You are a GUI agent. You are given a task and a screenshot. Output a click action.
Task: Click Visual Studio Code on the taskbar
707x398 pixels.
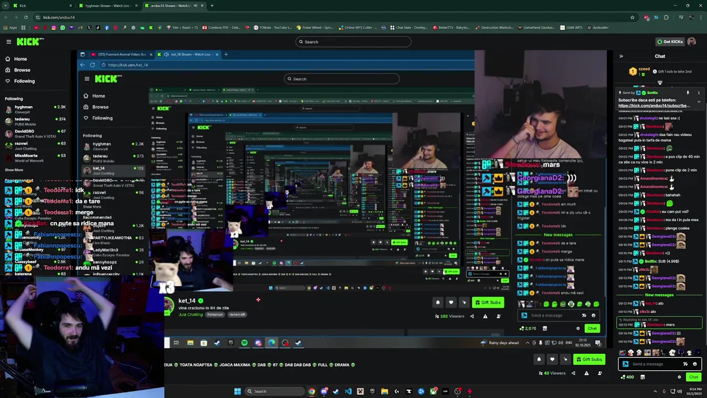pyautogui.click(x=348, y=391)
